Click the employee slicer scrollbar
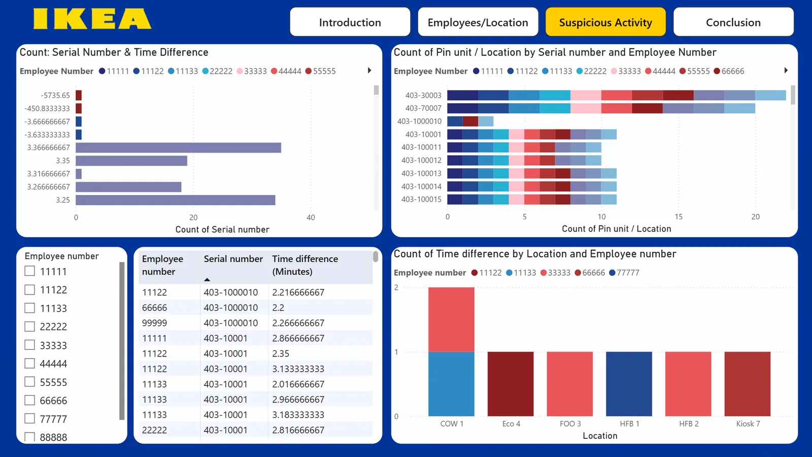Viewport: 812px width, 457px height. (122, 341)
